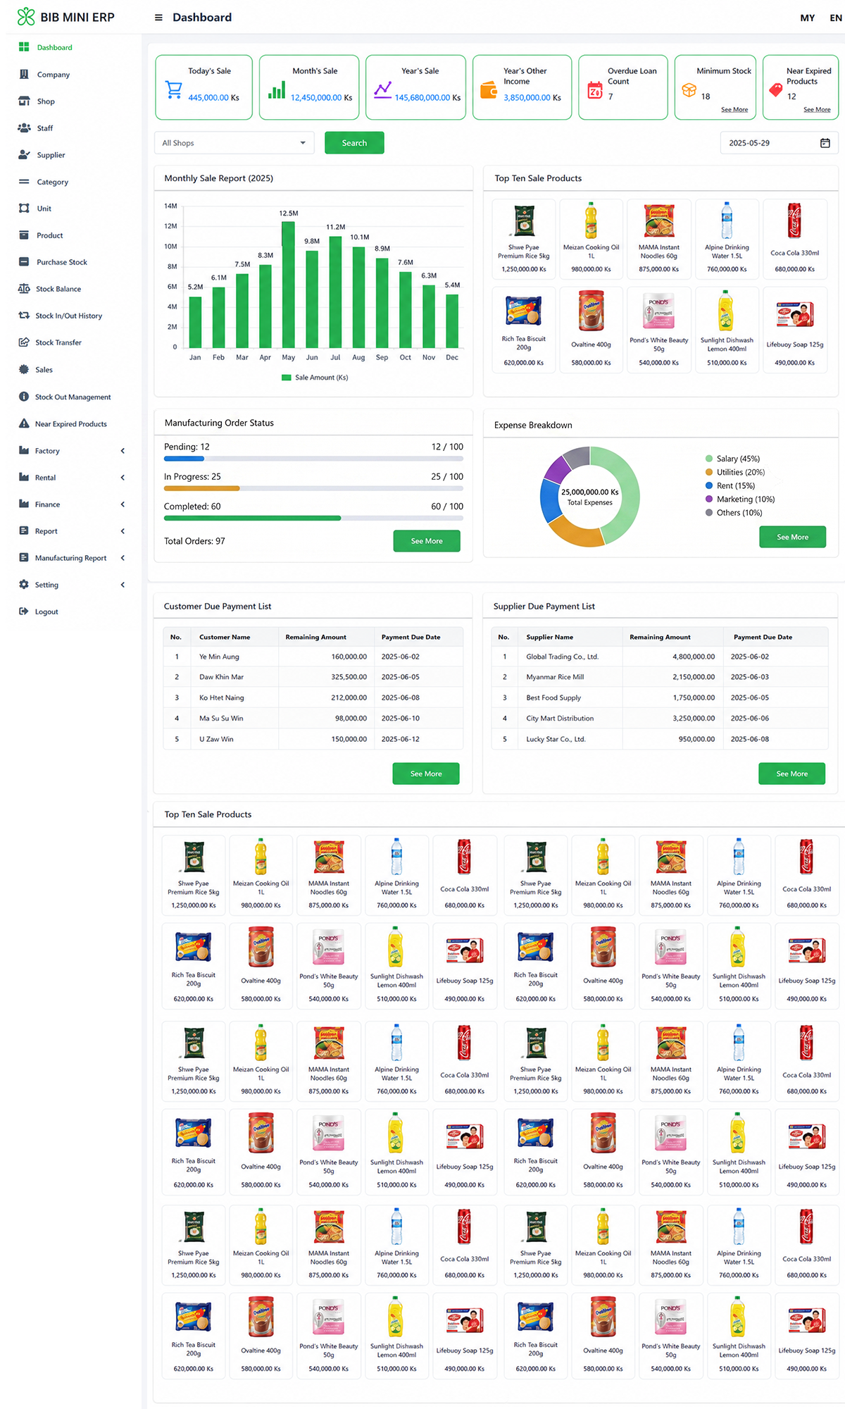The height and width of the screenshot is (1409, 845).
Task: Click the Unit icon in sidebar
Action: pos(24,208)
